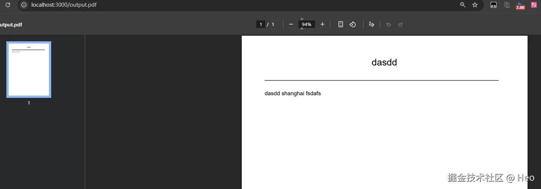Image resolution: width=541 pixels, height=189 pixels.
Task: Activate the draw annotation tool
Action: pos(371,25)
